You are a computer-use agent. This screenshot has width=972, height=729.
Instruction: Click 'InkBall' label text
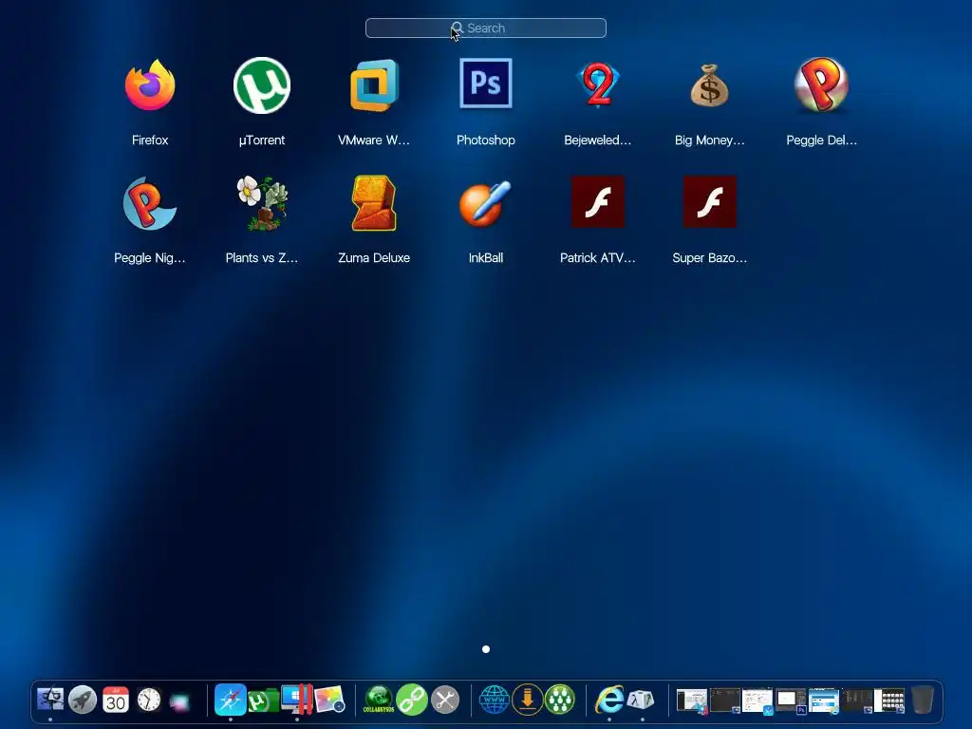(x=485, y=258)
